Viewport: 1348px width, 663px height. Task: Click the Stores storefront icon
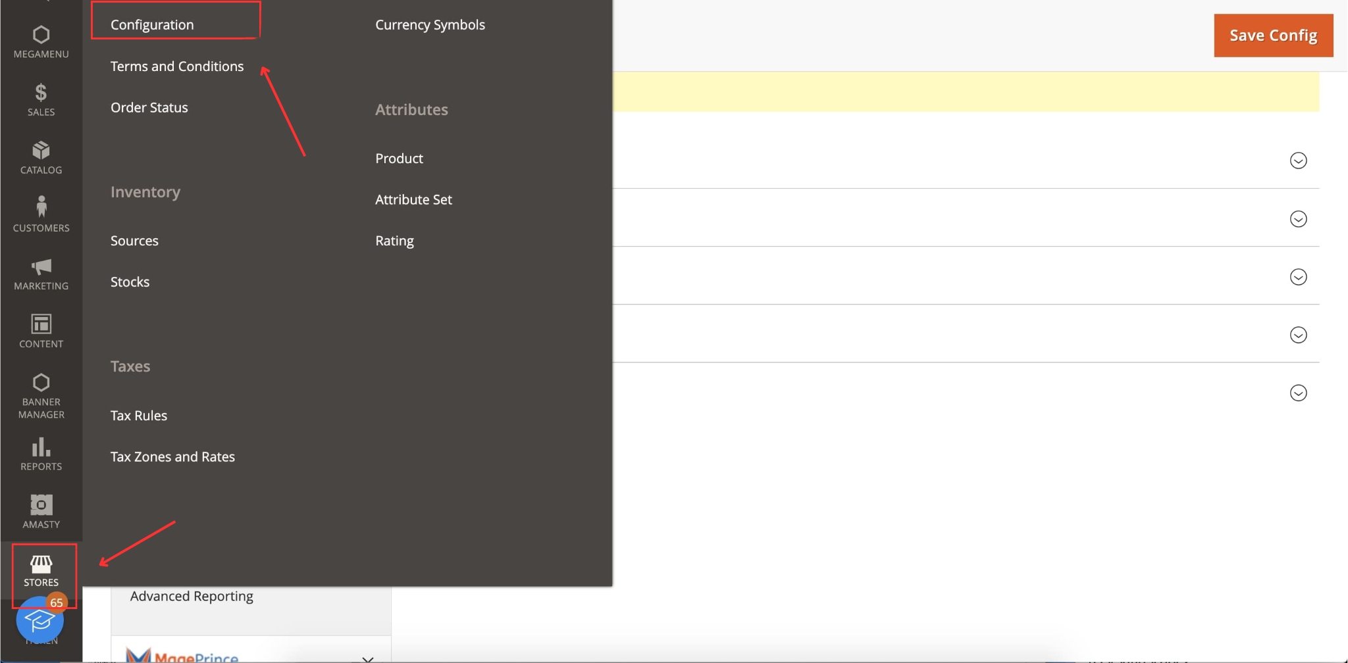[41, 570]
